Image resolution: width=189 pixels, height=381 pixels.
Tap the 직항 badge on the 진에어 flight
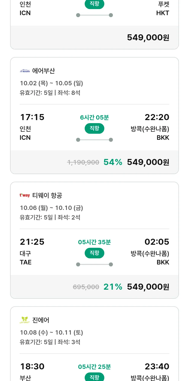[94, 377]
